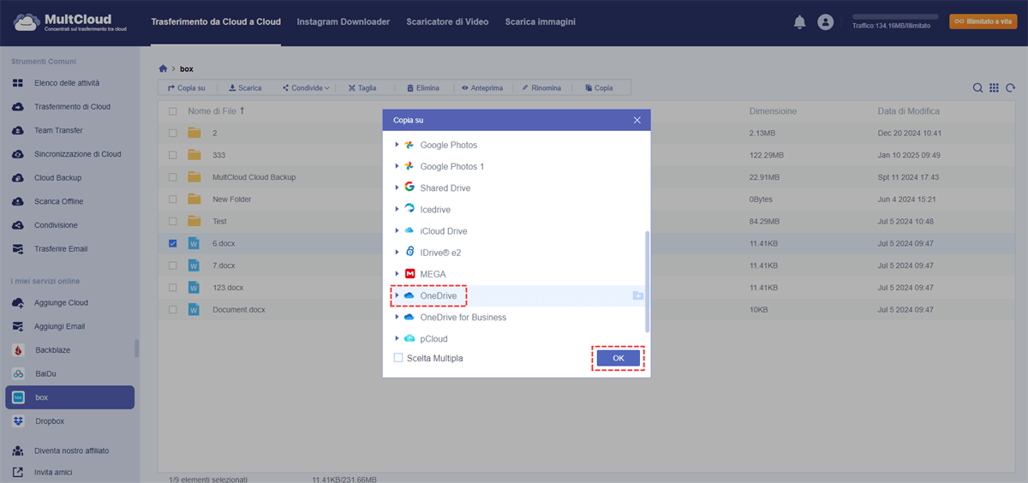1028x483 pixels.
Task: Switch to grid view icon
Action: [x=994, y=87]
